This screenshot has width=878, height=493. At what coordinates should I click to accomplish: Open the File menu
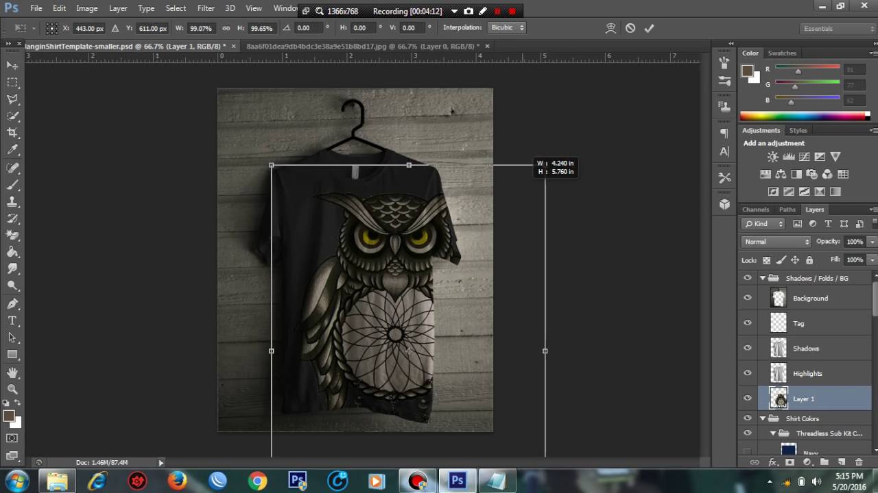pyautogui.click(x=36, y=8)
